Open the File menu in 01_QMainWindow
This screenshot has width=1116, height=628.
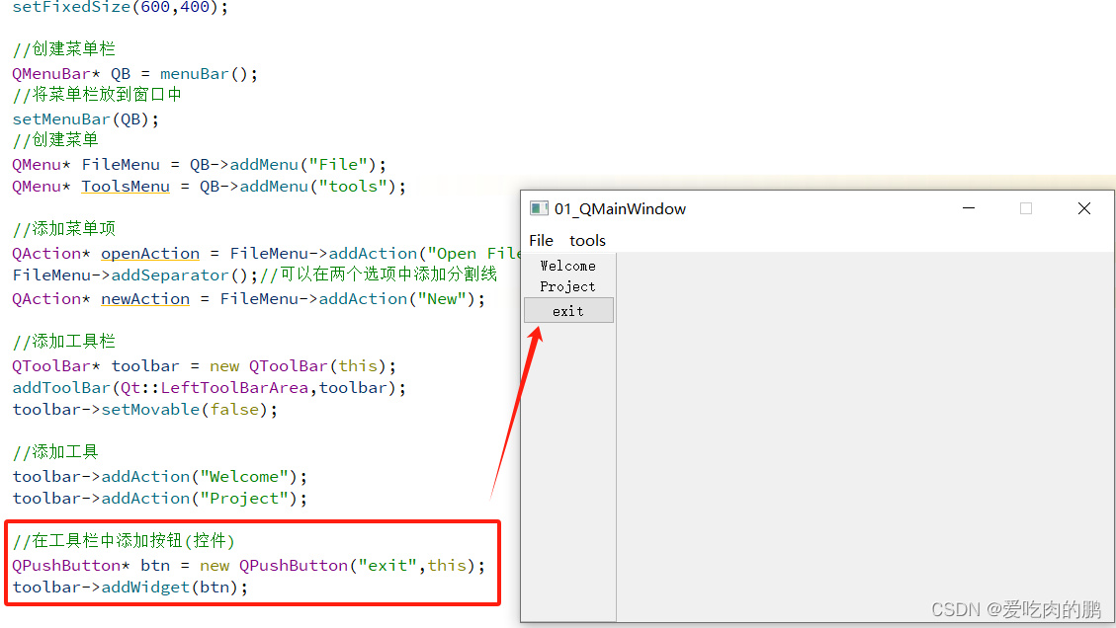click(541, 240)
